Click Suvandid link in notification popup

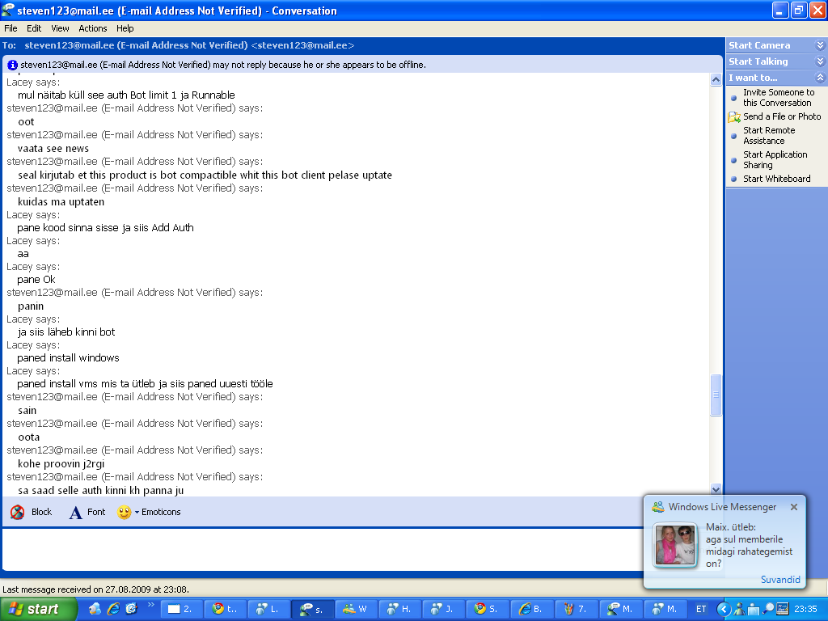click(780, 580)
